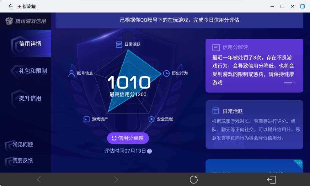This screenshot has height=186, width=310.
Task: Select the 游戏资产 icon
Action: (x=87, y=119)
